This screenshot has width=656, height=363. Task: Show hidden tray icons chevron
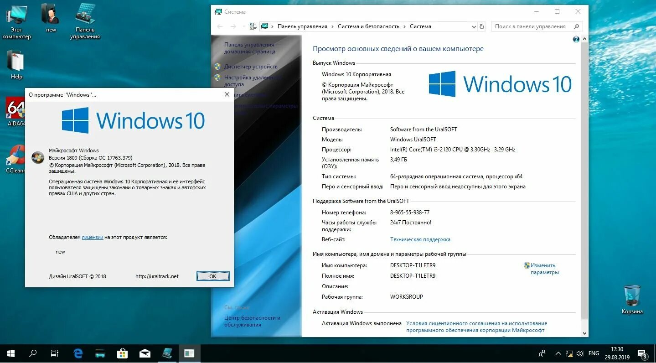pyautogui.click(x=558, y=353)
